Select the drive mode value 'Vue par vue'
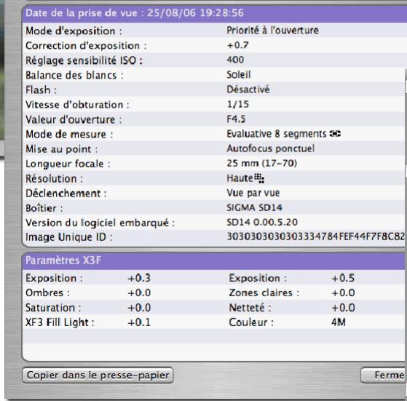 [x=253, y=194]
